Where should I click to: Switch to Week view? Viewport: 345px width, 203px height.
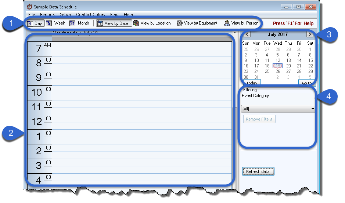click(55, 23)
